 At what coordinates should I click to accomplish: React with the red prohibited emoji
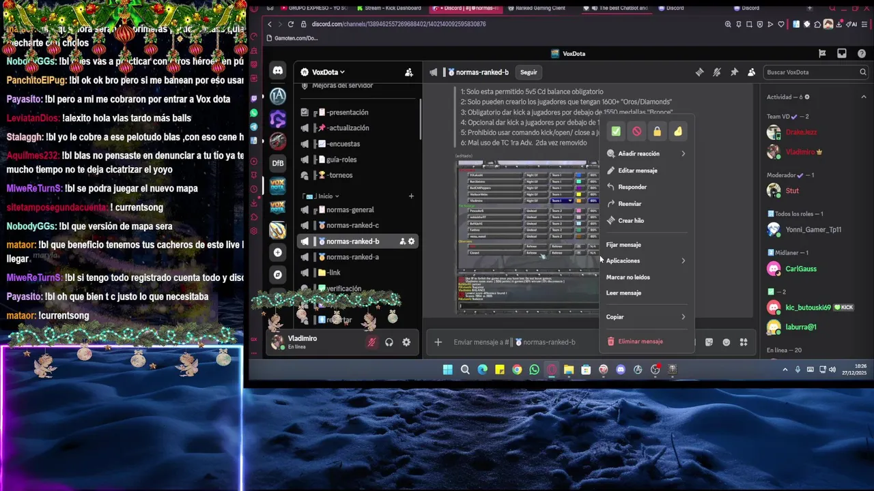pyautogui.click(x=636, y=131)
